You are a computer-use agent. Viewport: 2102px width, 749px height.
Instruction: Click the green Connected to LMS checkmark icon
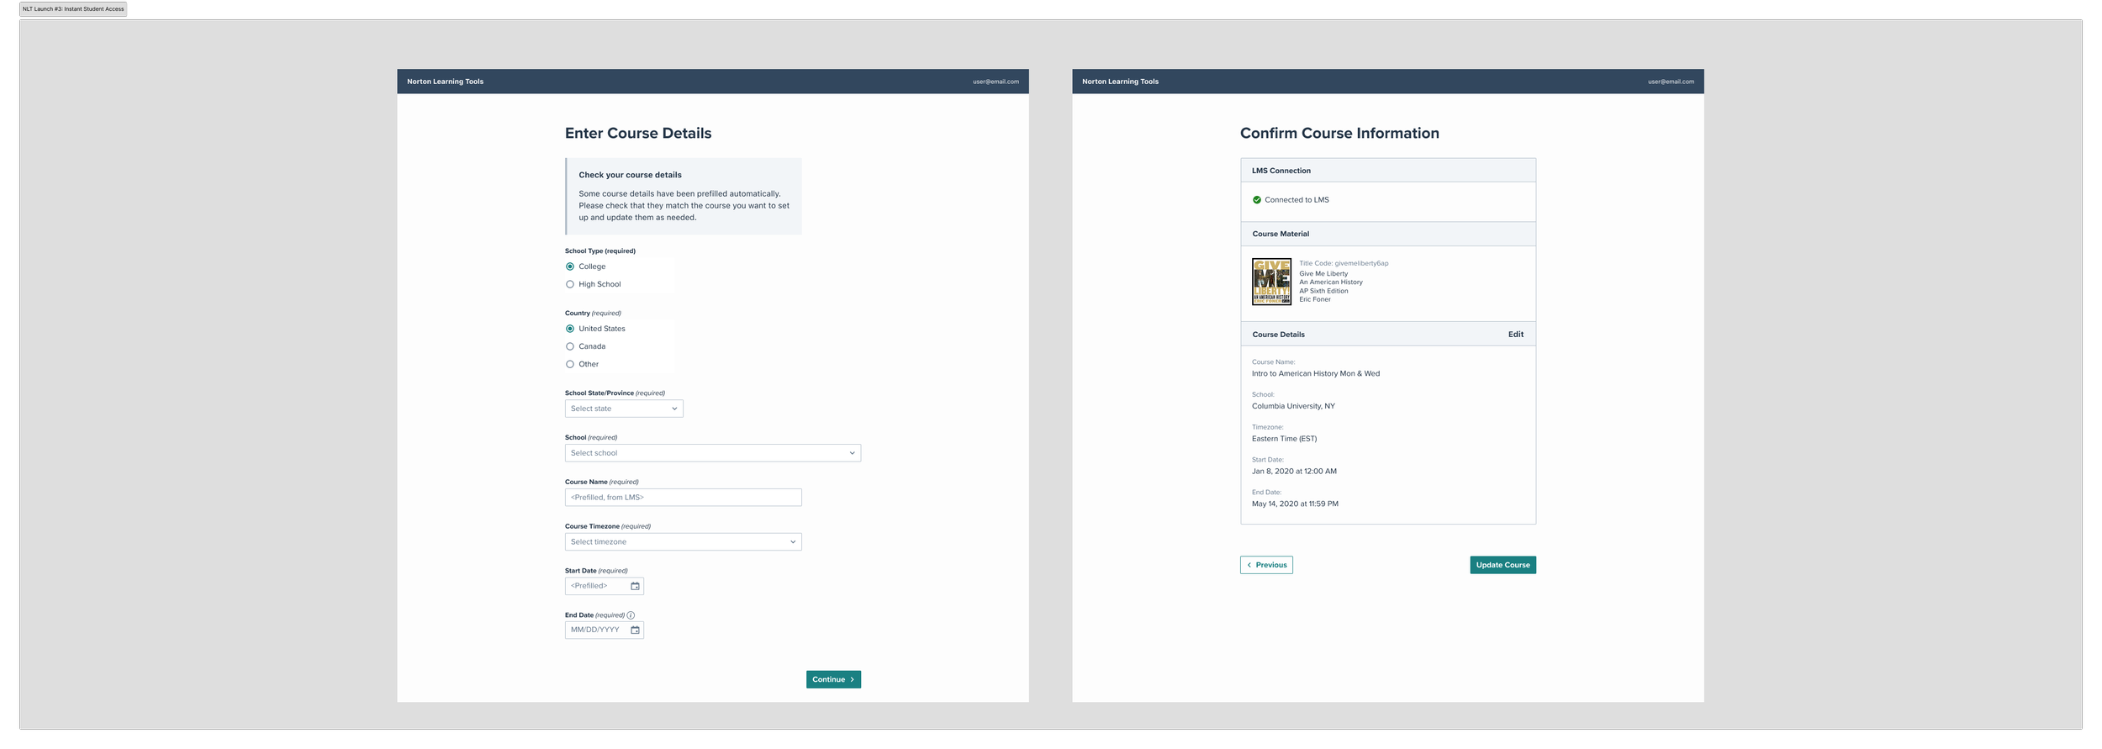[1257, 200]
